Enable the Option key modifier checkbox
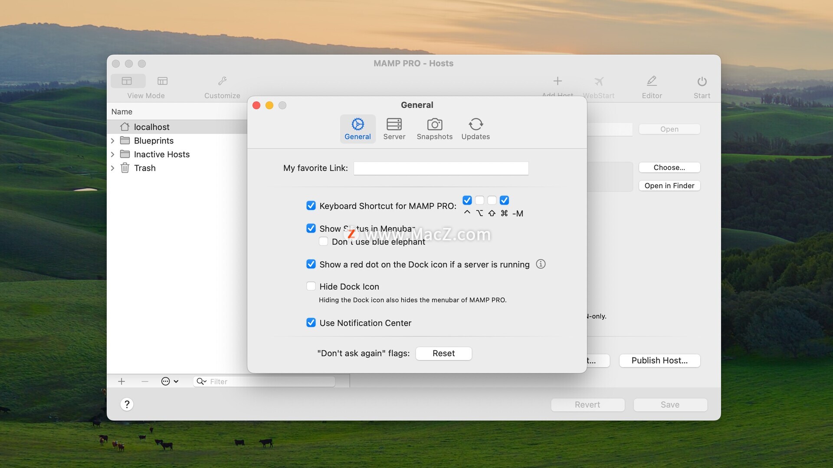This screenshot has width=833, height=468. [479, 200]
